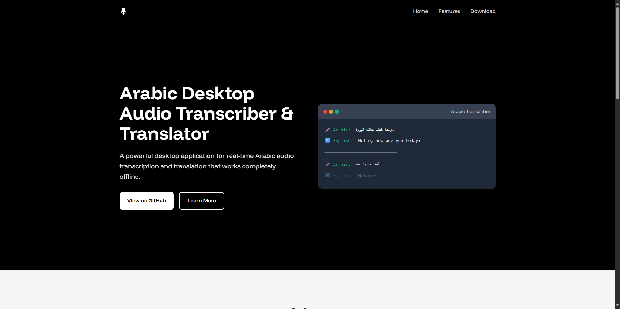Open the Home navigation link

point(420,11)
